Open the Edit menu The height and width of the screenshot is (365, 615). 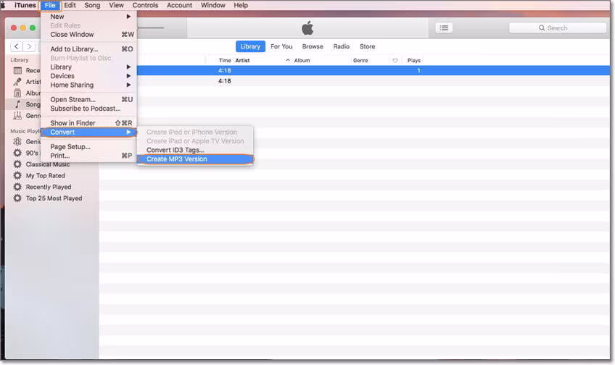[70, 6]
